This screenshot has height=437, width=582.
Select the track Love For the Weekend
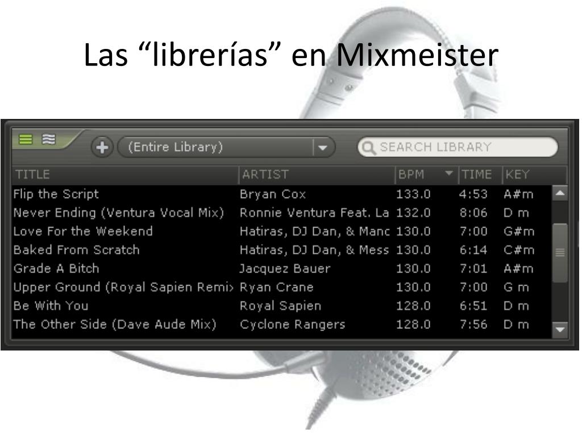pos(282,231)
